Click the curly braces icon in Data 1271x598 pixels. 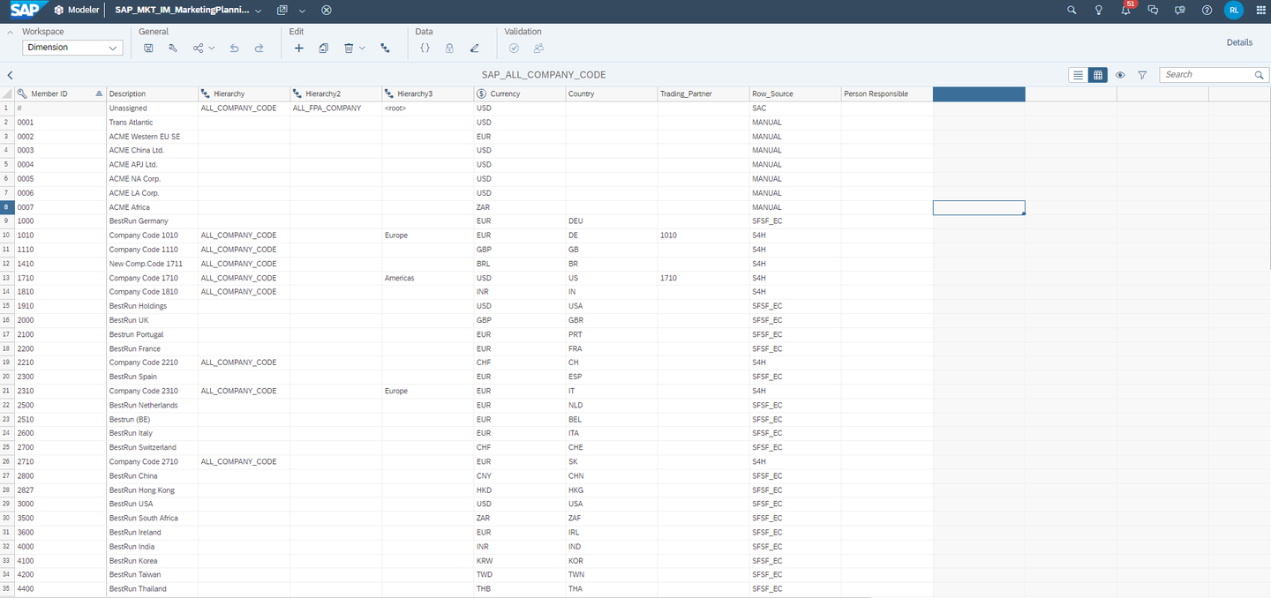click(x=425, y=49)
